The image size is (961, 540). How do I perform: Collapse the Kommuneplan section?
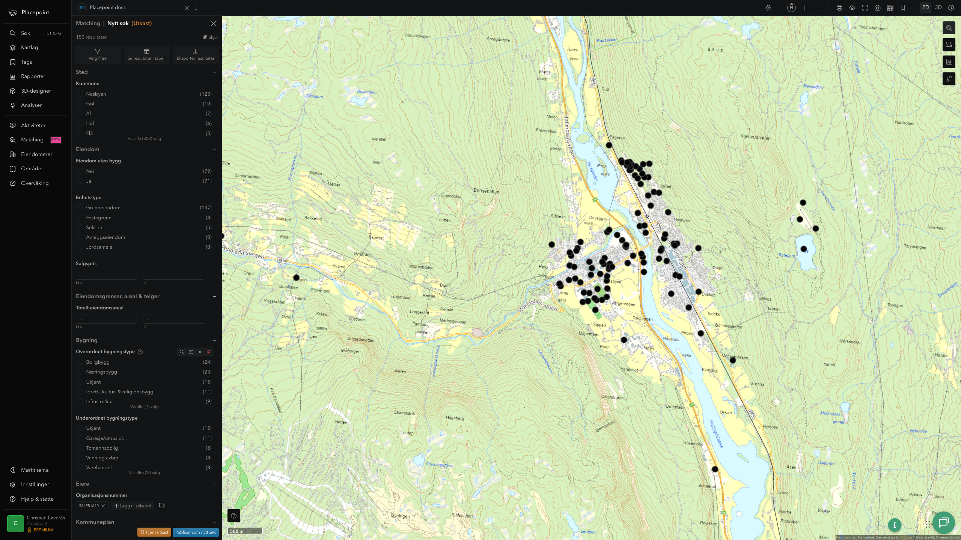[x=214, y=522]
